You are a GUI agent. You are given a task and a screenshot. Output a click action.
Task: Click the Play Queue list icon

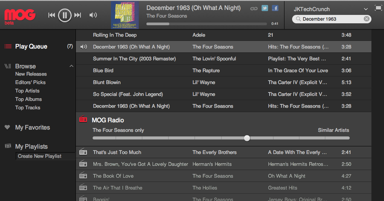tap(8, 46)
